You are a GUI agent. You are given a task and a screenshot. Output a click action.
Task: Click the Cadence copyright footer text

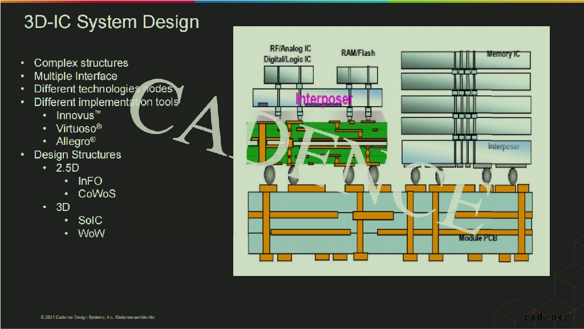98,317
